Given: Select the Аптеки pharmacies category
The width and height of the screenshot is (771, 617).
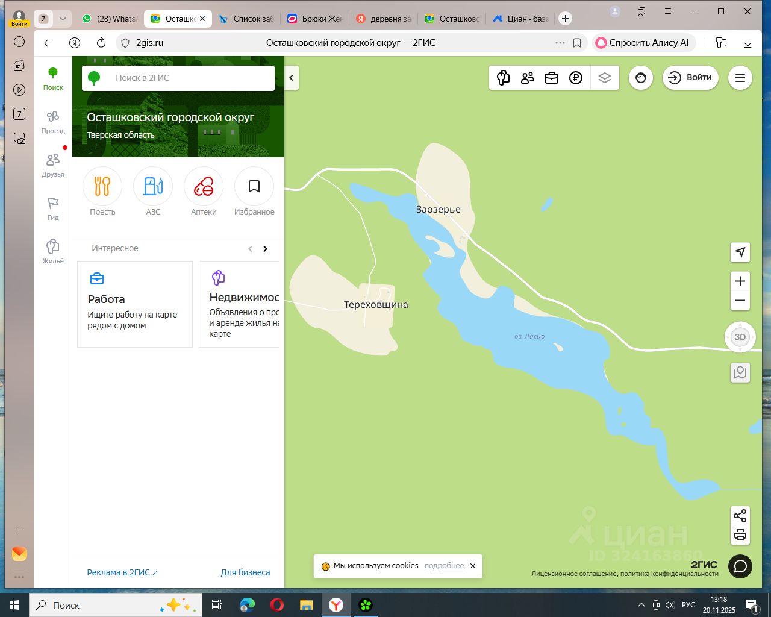Looking at the screenshot, I should (204, 192).
